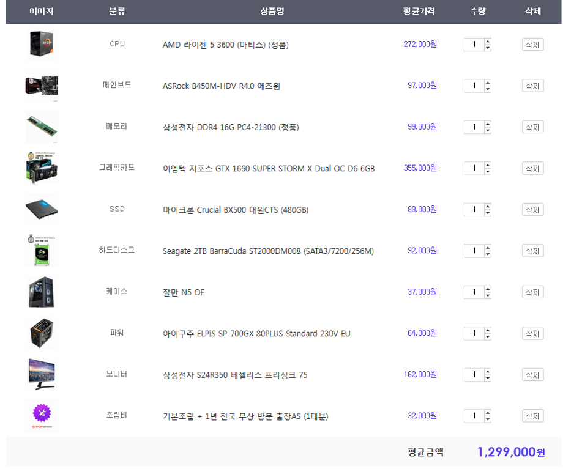563x469 pixels.
Task: Delete the 메인보드 row with 삭제
Action: [x=532, y=86]
